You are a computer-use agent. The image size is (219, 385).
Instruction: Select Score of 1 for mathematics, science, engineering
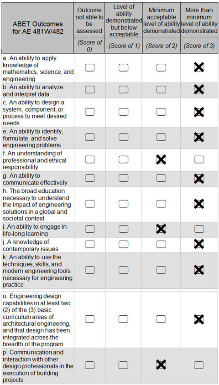point(123,67)
